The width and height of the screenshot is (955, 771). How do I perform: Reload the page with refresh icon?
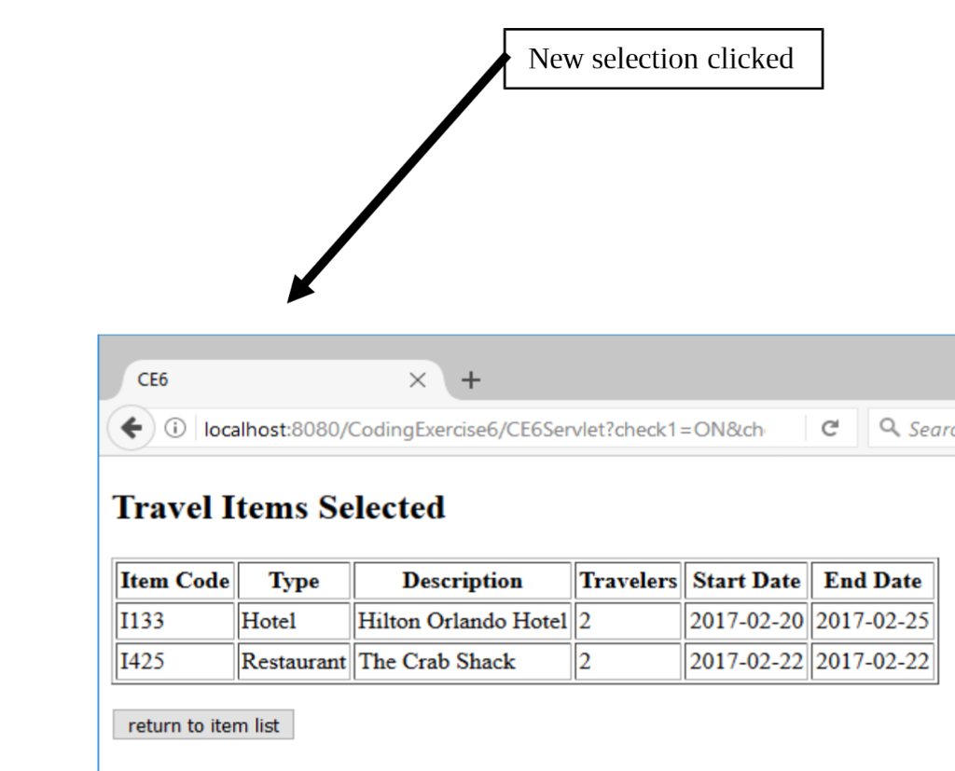coord(829,428)
